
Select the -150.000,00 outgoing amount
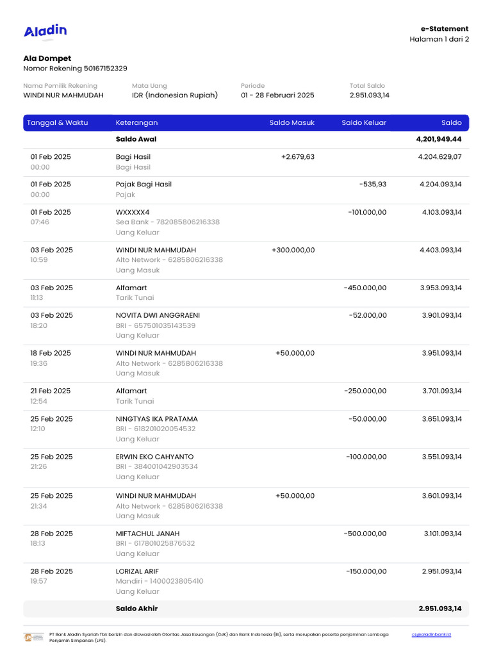point(366,571)
